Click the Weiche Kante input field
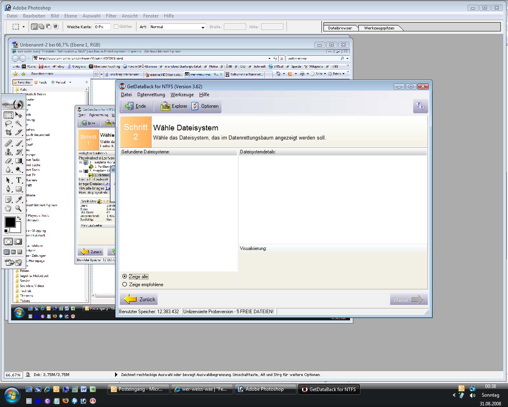The image size is (508, 407). tap(102, 27)
